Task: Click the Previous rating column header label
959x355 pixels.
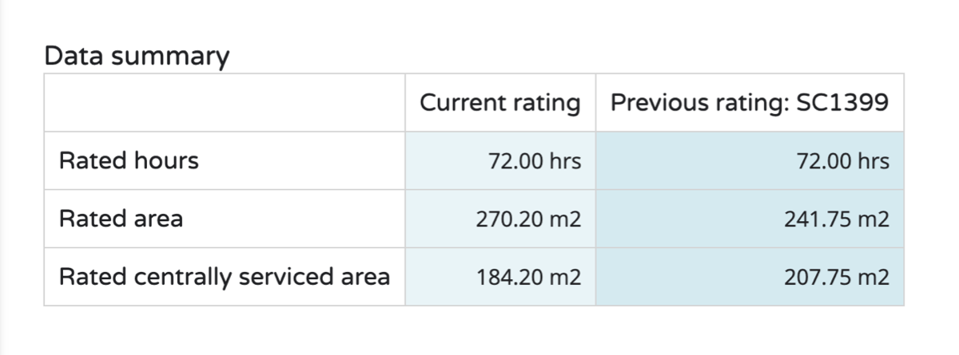Action: click(701, 103)
